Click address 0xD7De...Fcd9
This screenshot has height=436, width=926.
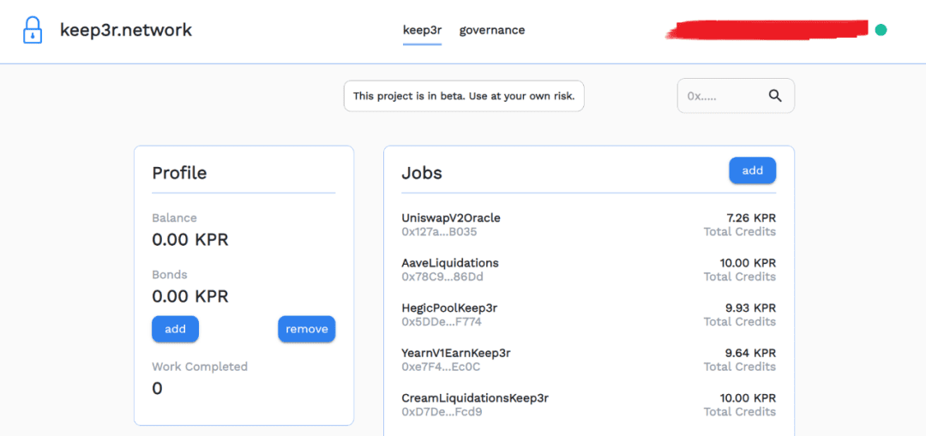click(442, 411)
